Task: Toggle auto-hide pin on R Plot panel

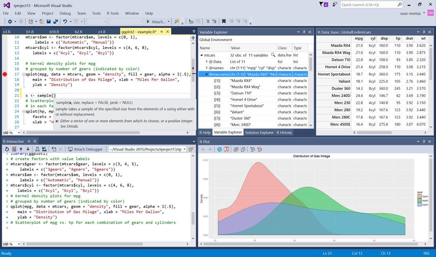Action: point(424,141)
